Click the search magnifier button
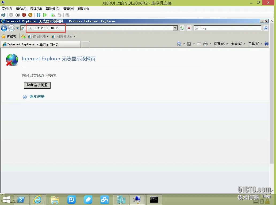Screen dimensions: 276x205 (266, 28)
